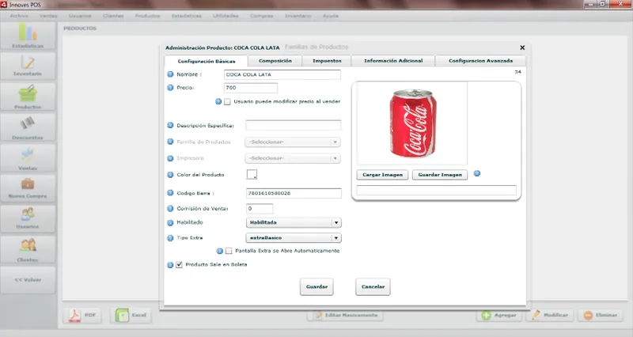The width and height of the screenshot is (633, 337).
Task: Check Pantalla Extra se Abre Automaticamente
Action: (229, 251)
